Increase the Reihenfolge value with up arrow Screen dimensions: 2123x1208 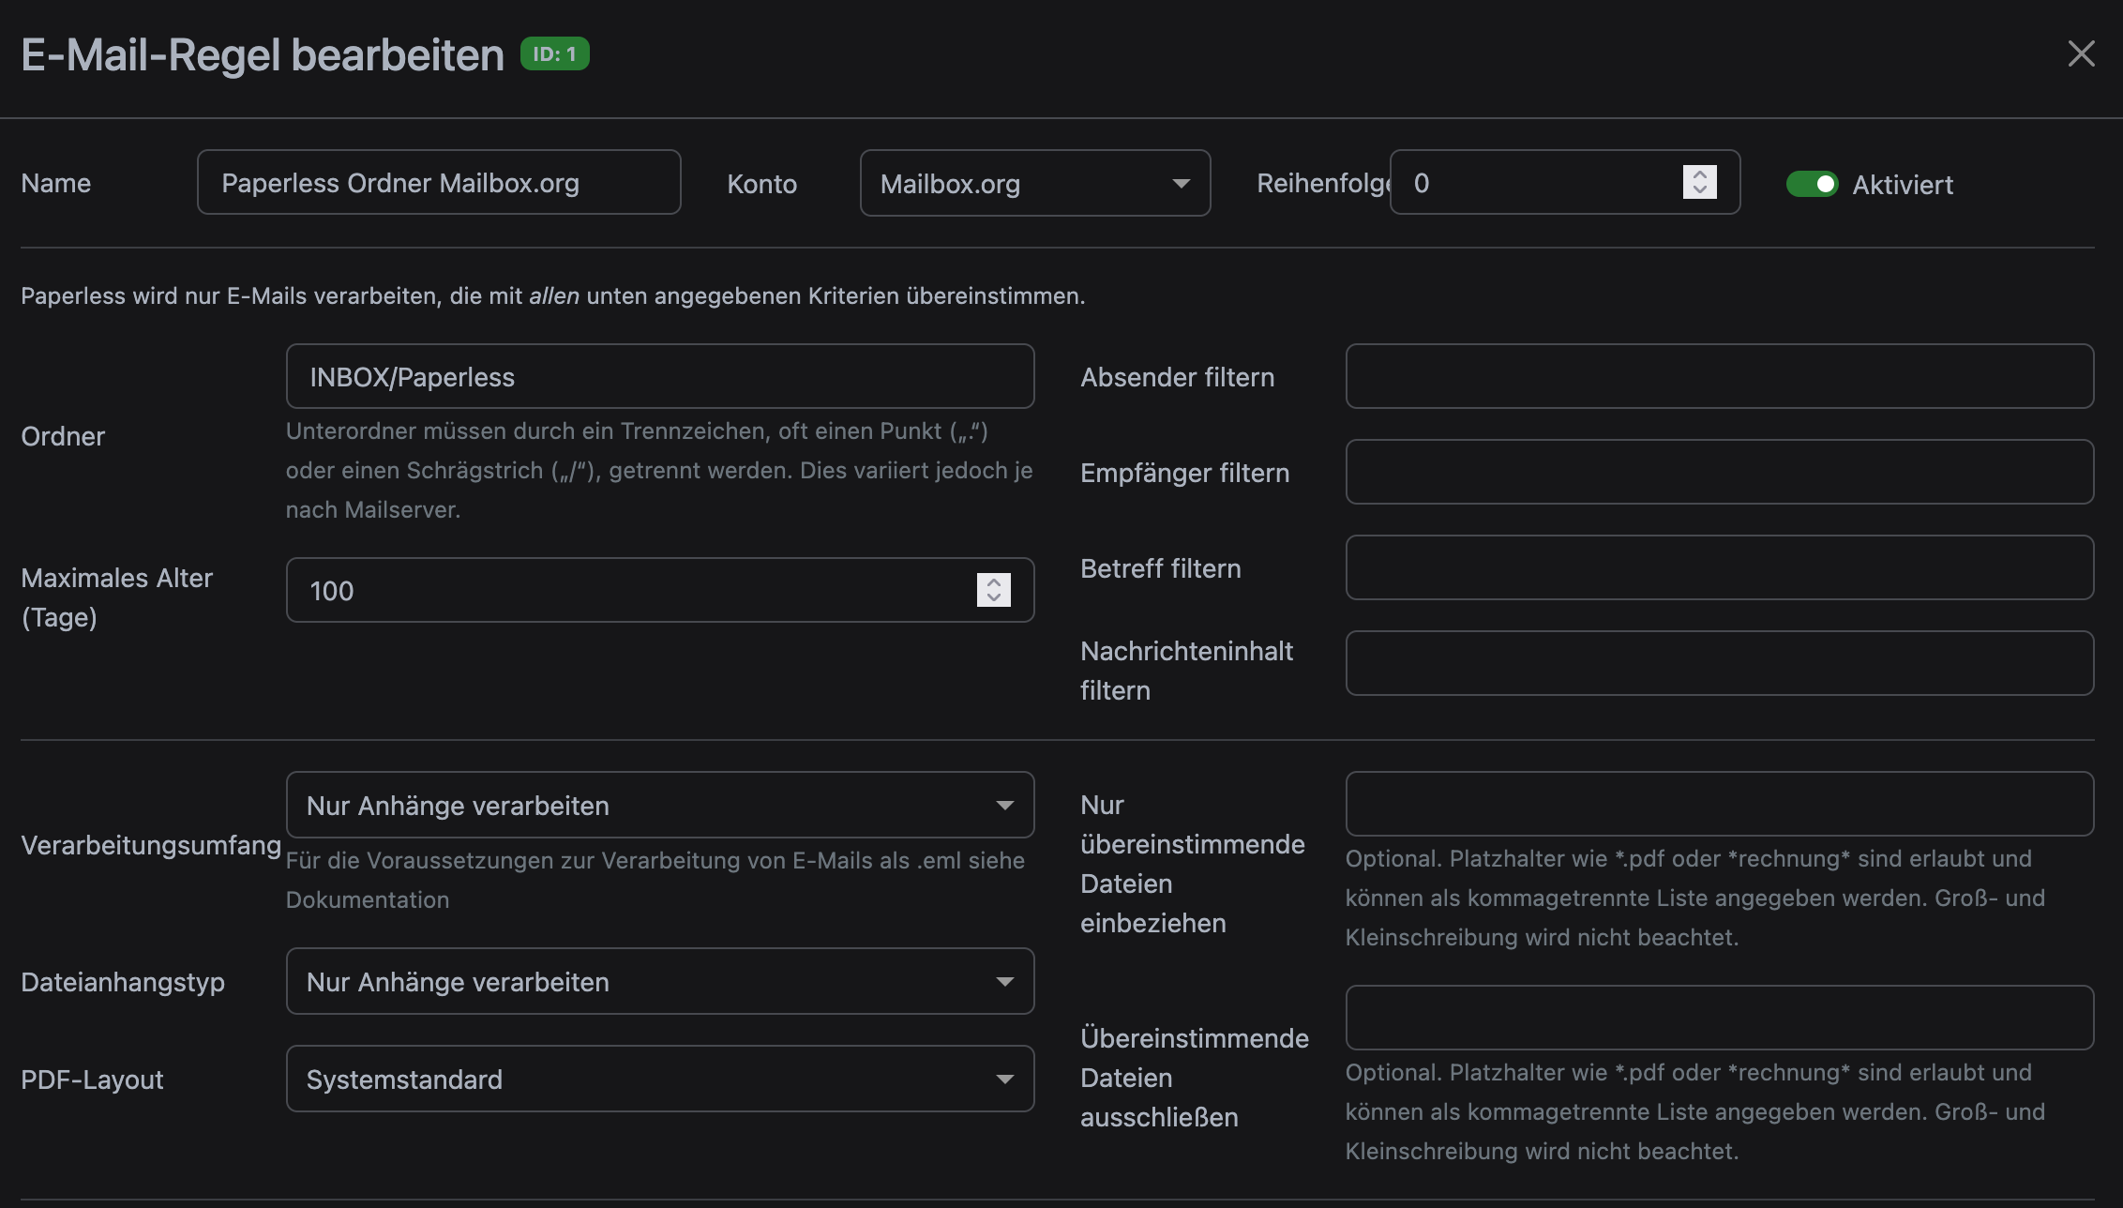[1699, 174]
